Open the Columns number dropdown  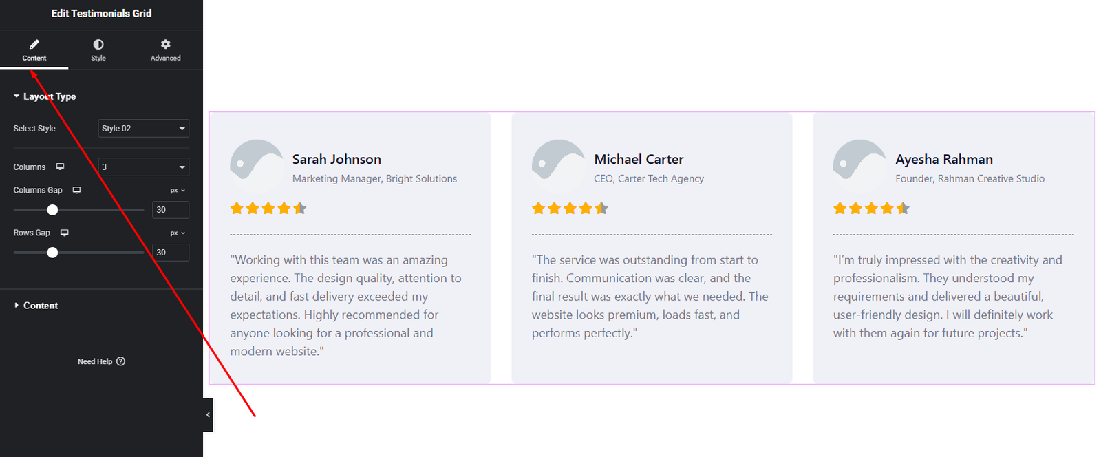click(143, 167)
